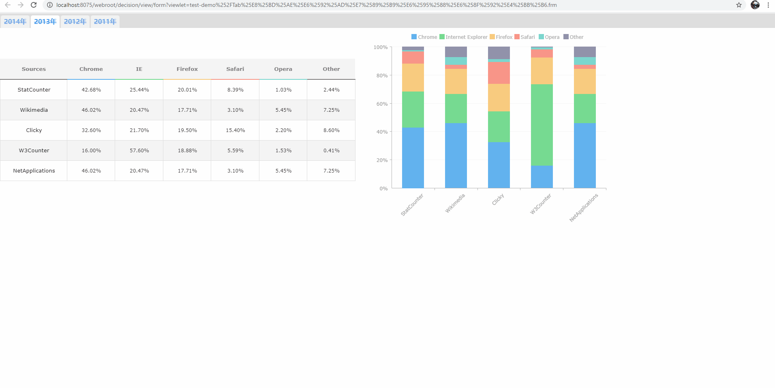The width and height of the screenshot is (775, 388).
Task: Click the orange Firefox segment of NetApplications bar
Action: point(585,81)
